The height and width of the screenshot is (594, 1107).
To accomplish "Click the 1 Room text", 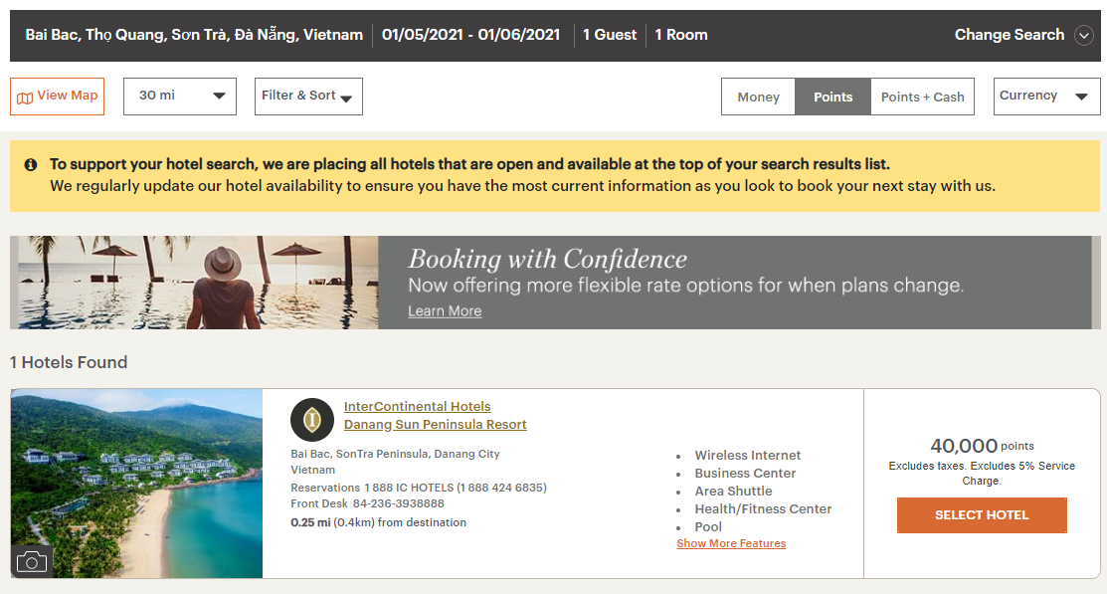I will 680,35.
